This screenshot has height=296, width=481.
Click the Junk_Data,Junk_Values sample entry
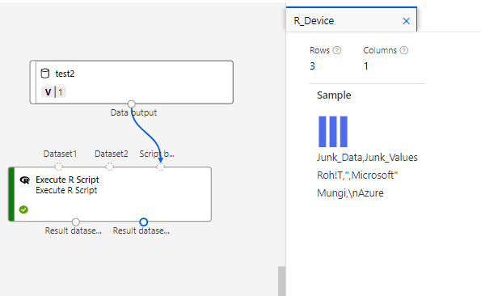pyautogui.click(x=367, y=158)
